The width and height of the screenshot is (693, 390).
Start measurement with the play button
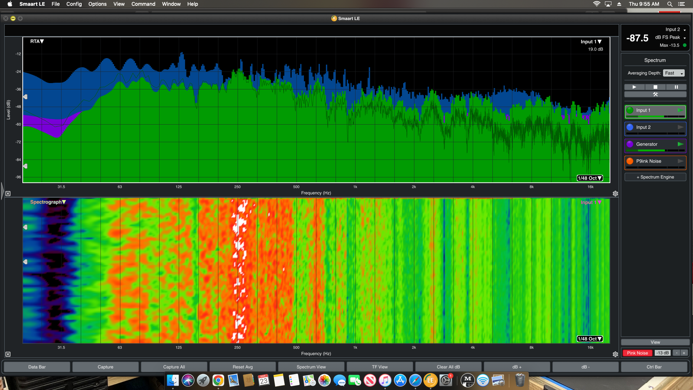pyautogui.click(x=634, y=87)
